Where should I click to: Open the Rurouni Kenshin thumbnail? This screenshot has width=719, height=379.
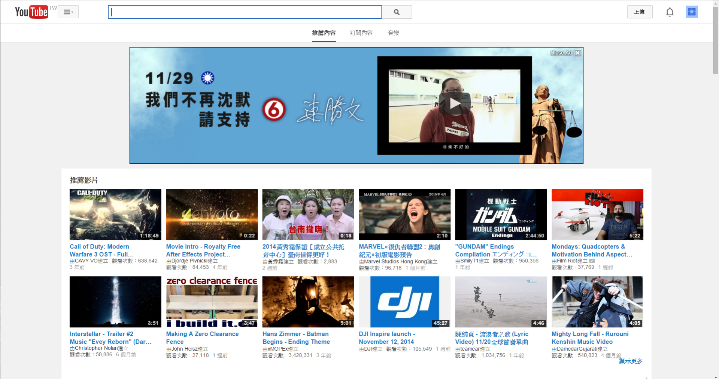[x=597, y=302]
